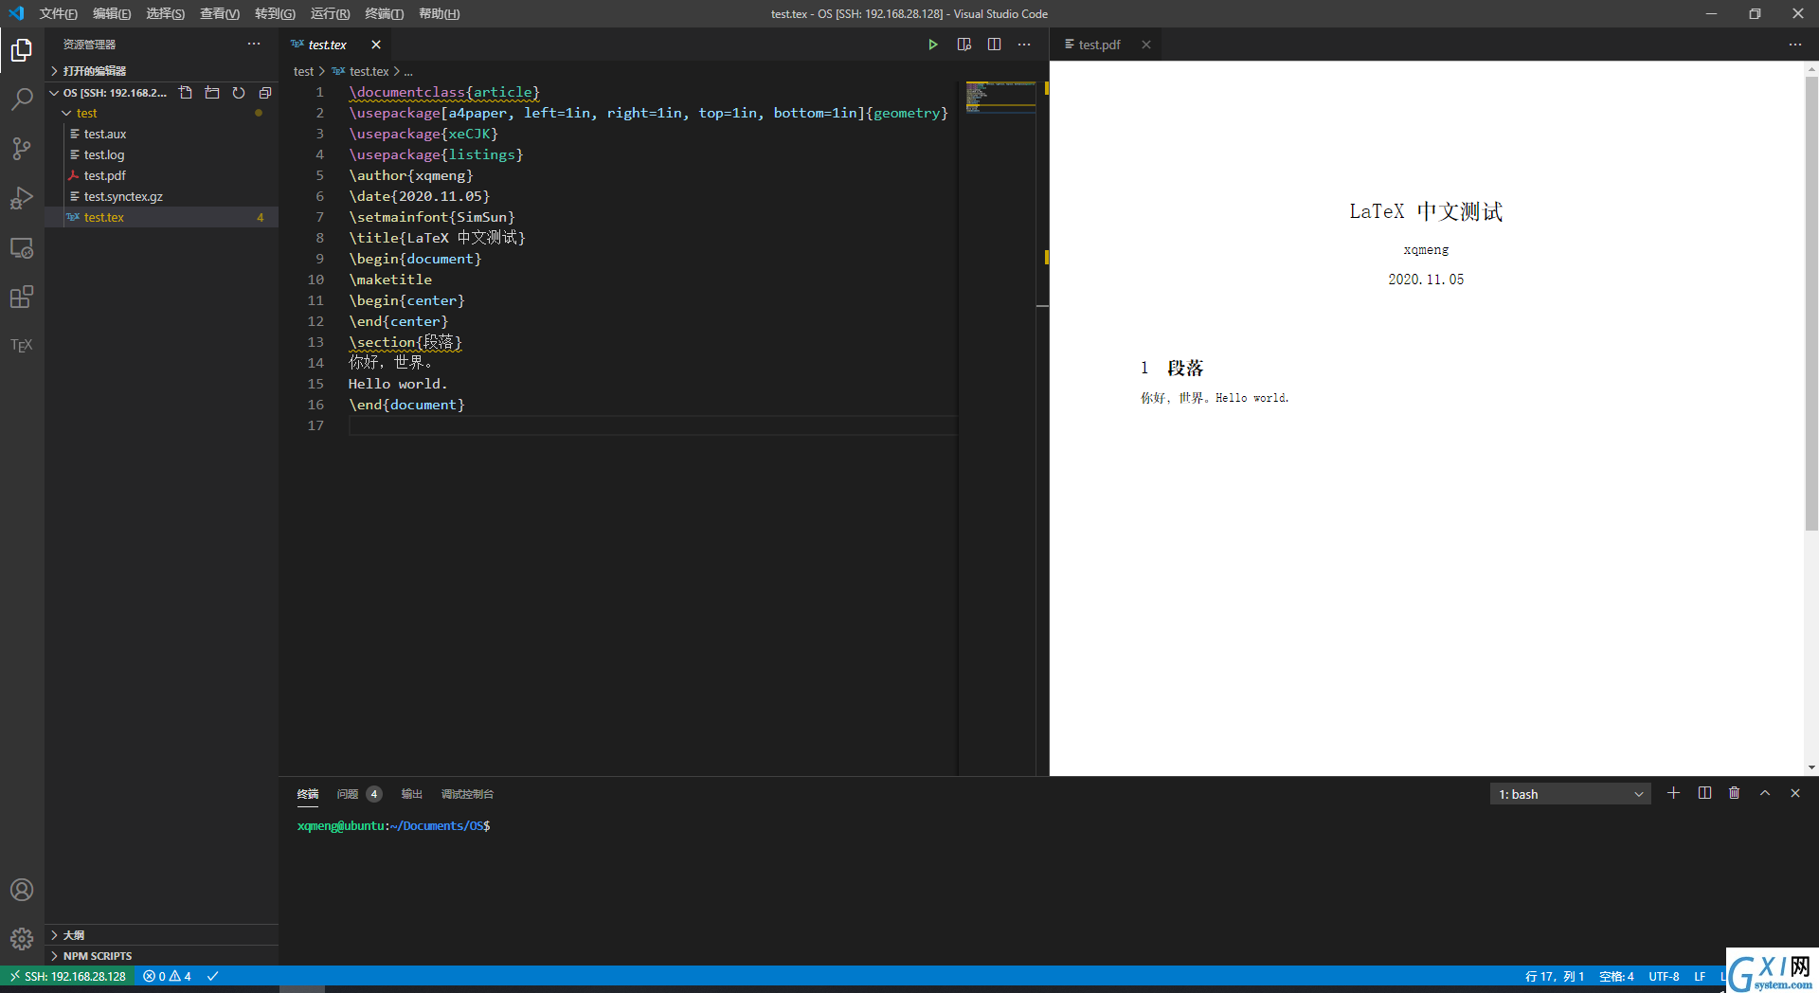This screenshot has width=1819, height=993.
Task: Open the Run menu
Action: click(330, 13)
